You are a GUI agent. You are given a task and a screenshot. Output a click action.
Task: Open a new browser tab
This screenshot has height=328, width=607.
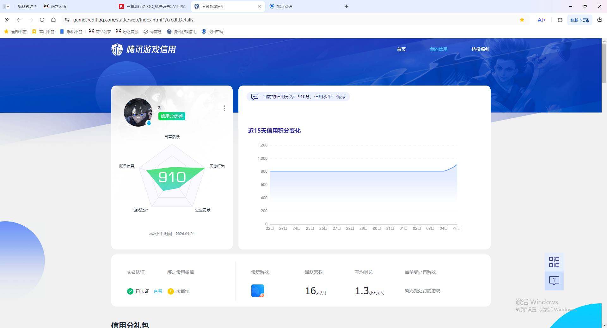[346, 6]
